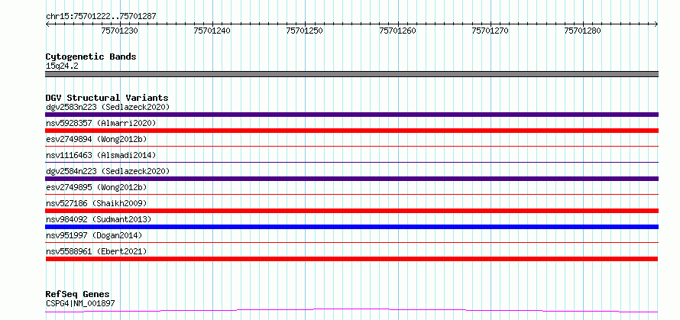Open variant nsv951997 (Dogan2014) label
680x320 pixels.
(94, 235)
